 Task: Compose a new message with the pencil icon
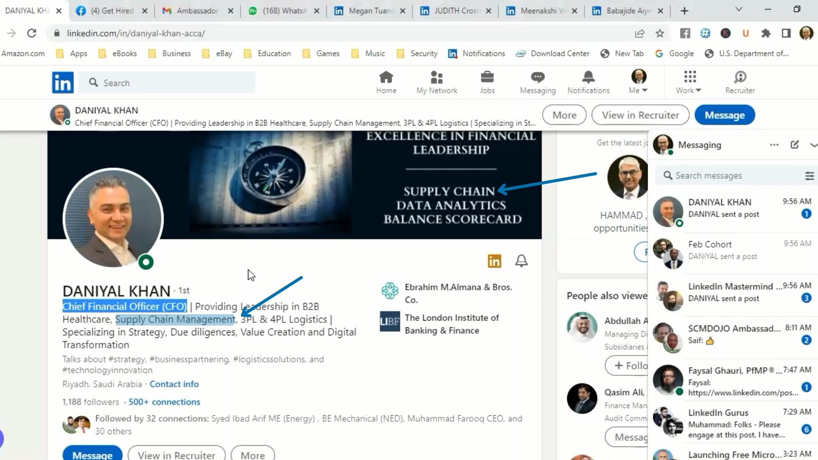click(x=795, y=145)
